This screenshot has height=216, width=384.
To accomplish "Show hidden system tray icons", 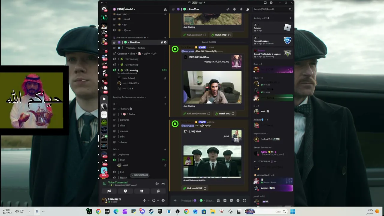I will [43, 211].
